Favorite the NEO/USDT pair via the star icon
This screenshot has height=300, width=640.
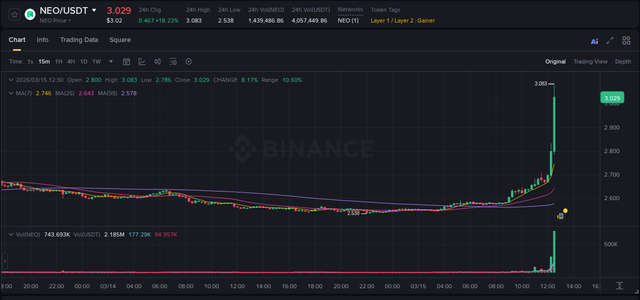click(x=13, y=14)
